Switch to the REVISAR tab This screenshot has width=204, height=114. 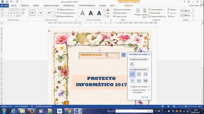coord(103,6)
